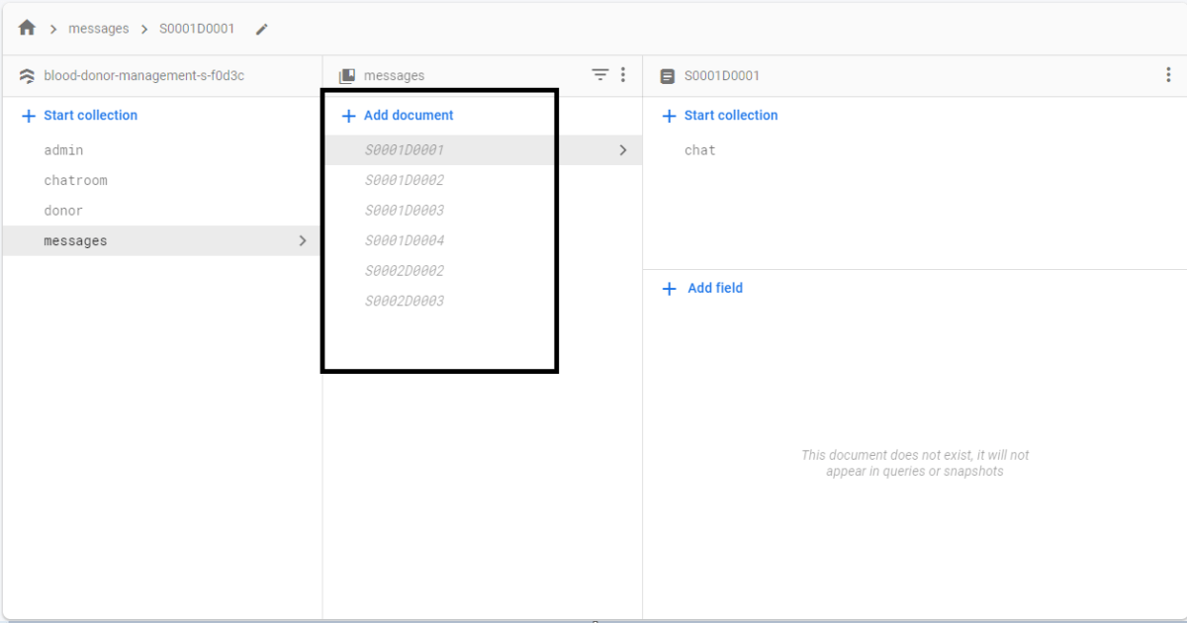Open the chat subcollection of S0001D0001
Viewport: 1187px width, 623px height.
[x=699, y=149]
